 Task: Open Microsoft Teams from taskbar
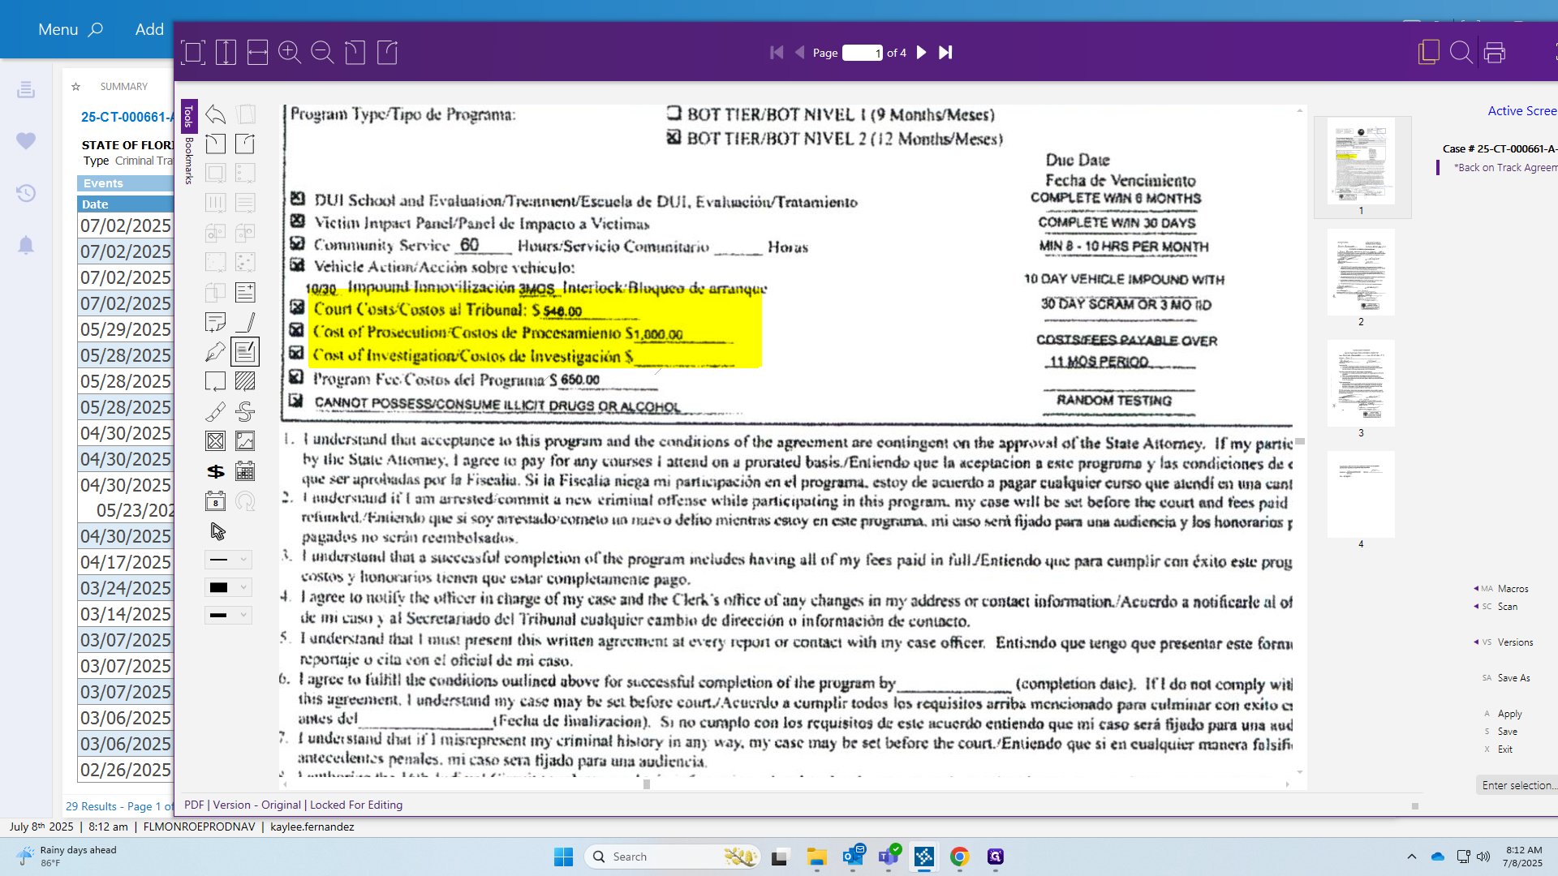[x=889, y=857]
